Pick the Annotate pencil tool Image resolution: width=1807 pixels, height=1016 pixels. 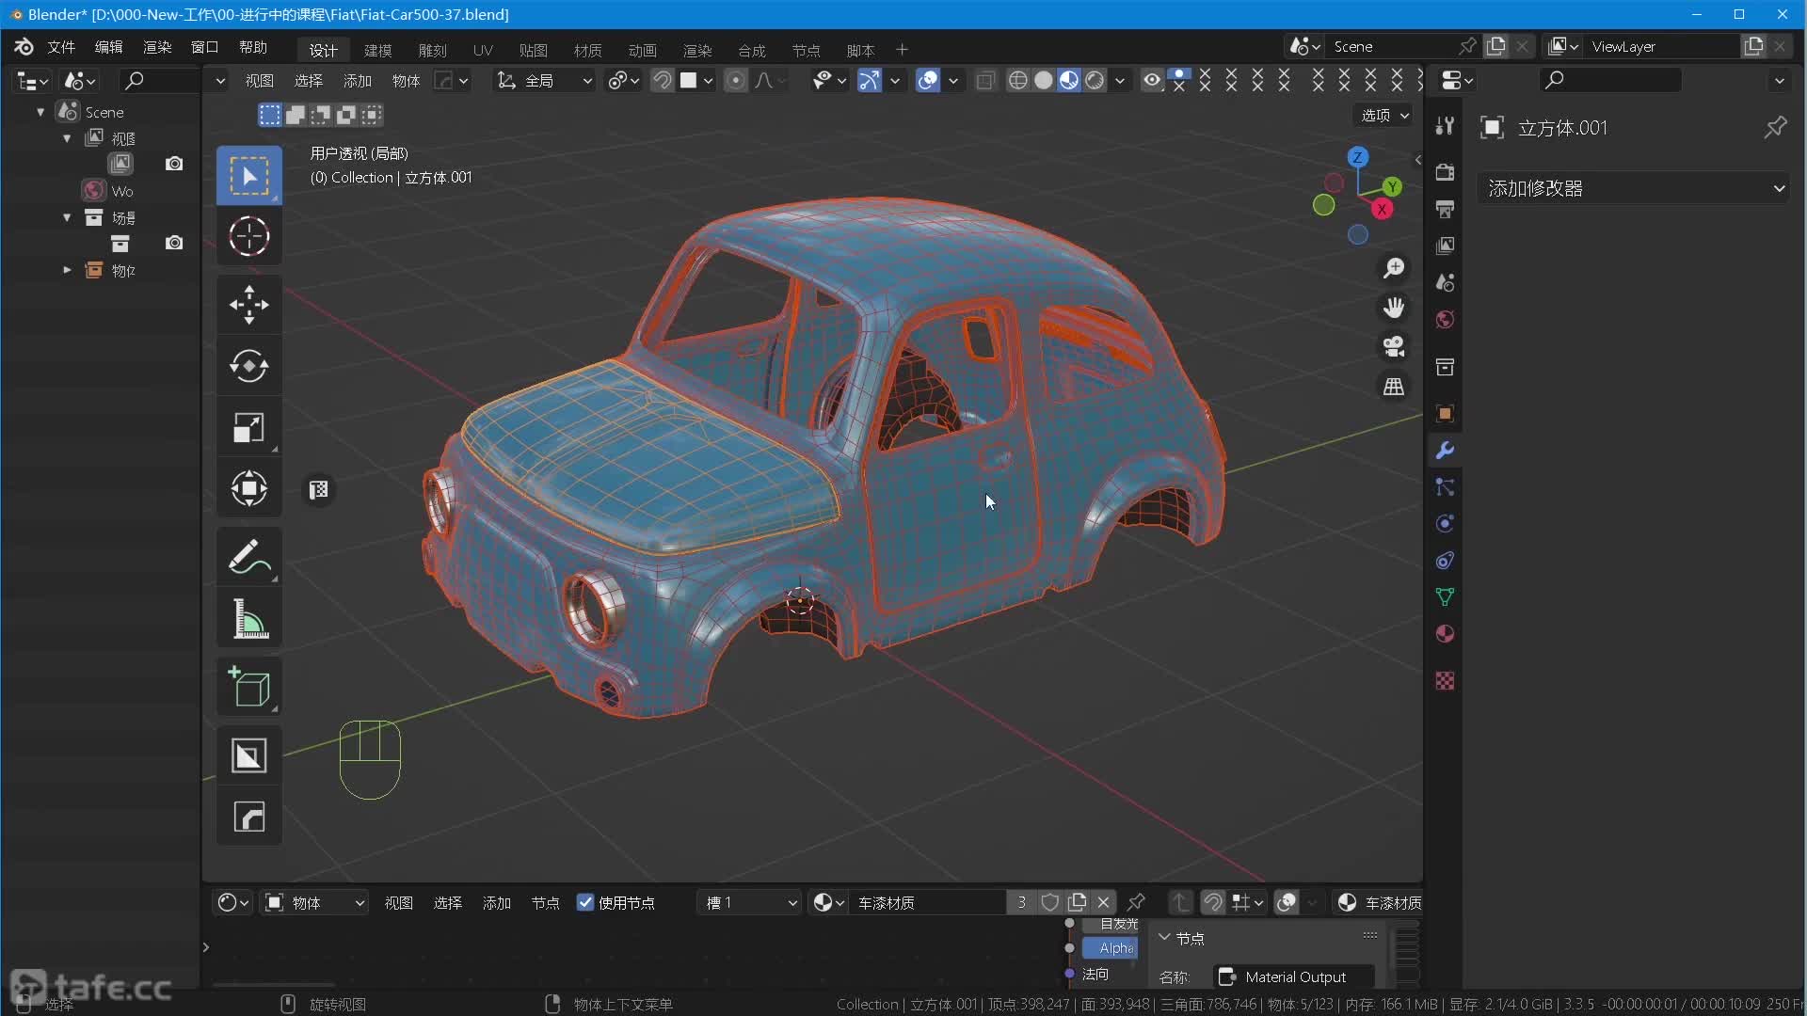248,557
